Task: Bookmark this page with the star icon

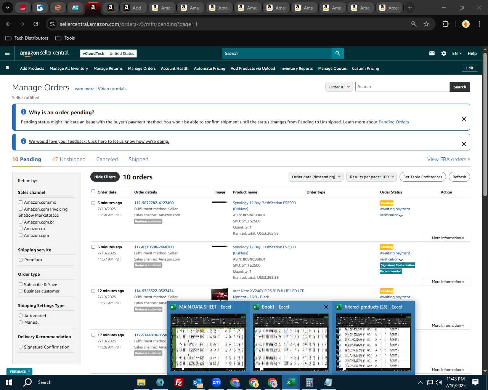Action: pos(426,24)
